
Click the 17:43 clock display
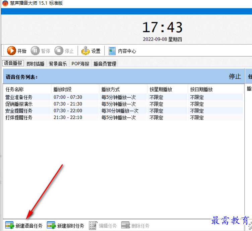[x=163, y=27]
